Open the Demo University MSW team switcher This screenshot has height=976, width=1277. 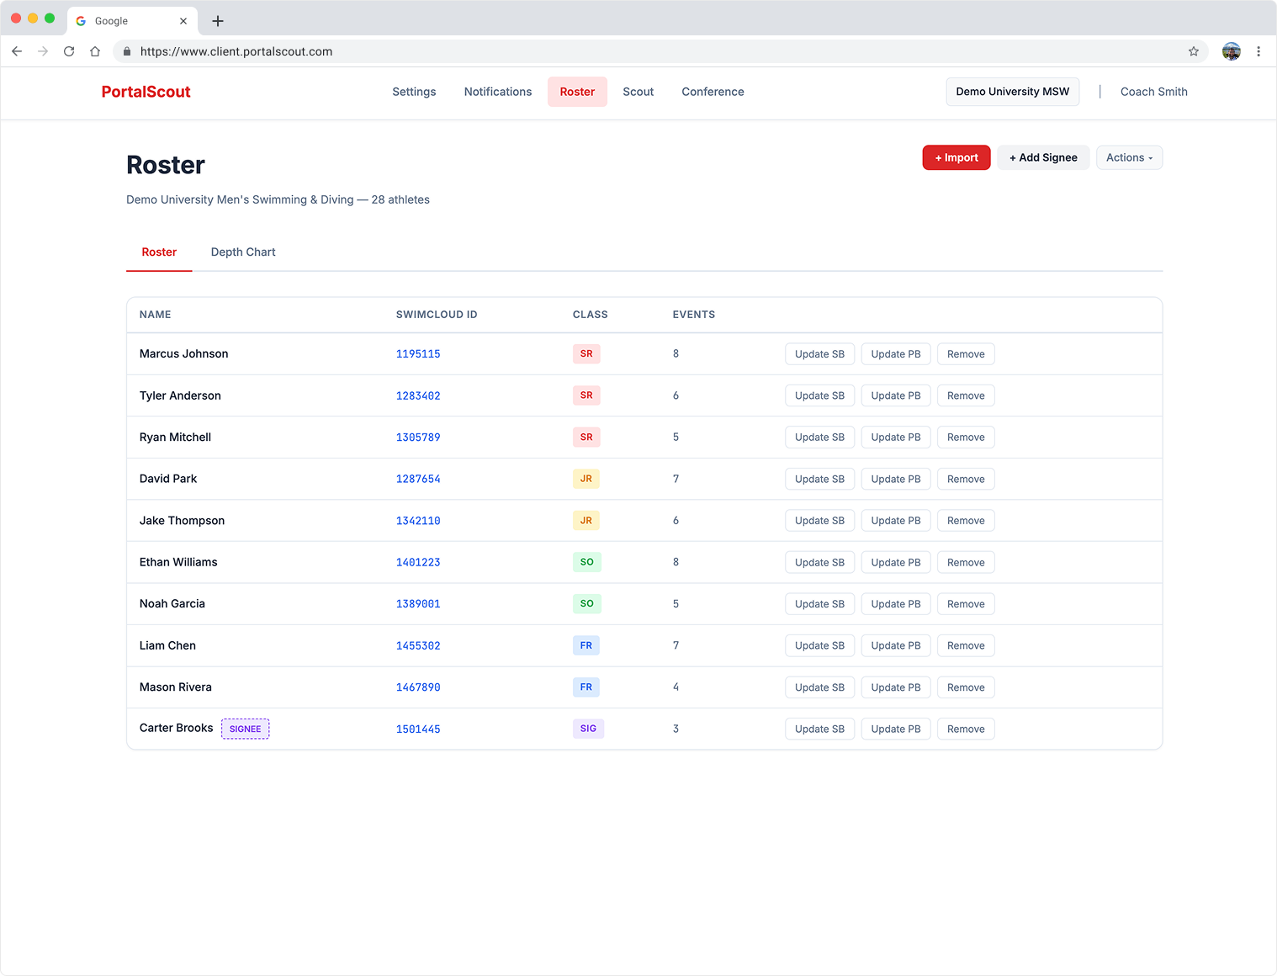tap(1012, 92)
